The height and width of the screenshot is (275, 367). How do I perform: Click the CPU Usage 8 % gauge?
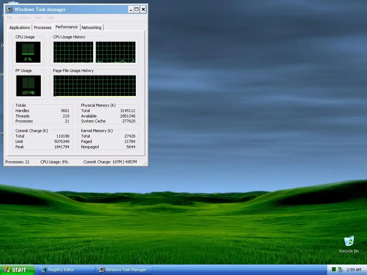click(28, 52)
